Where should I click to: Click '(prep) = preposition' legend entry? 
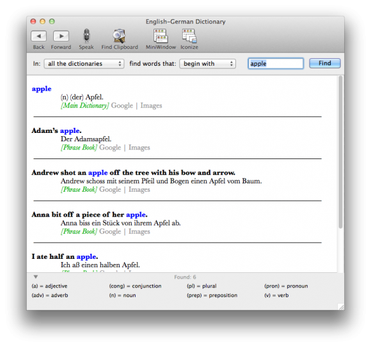click(x=212, y=295)
